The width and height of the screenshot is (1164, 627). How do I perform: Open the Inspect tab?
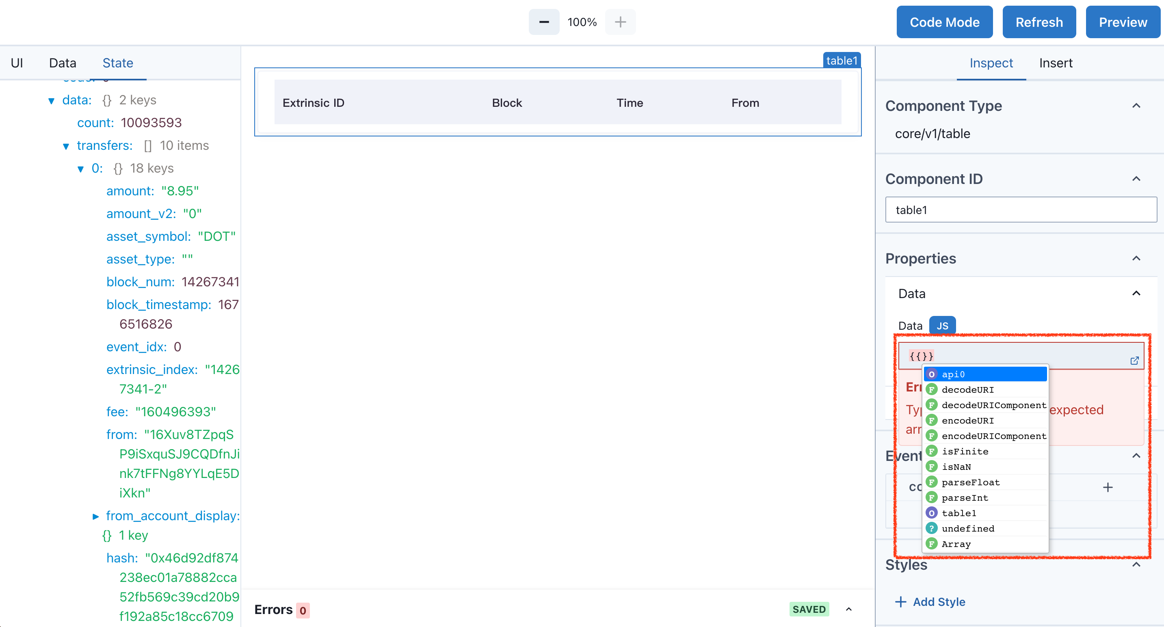[x=991, y=63]
